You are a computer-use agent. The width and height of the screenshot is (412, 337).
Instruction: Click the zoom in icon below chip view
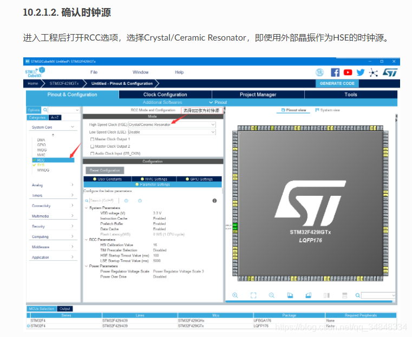pyautogui.click(x=235, y=295)
